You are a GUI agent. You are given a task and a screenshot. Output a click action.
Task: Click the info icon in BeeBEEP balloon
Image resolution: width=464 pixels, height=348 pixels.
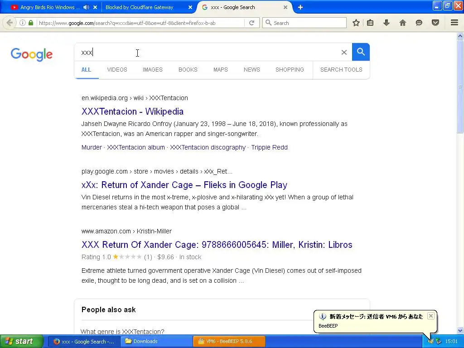coord(323,317)
